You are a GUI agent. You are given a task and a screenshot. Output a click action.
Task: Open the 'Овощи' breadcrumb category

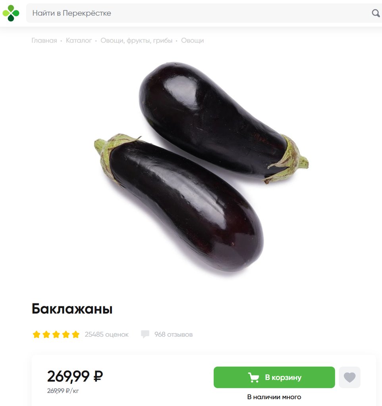click(x=193, y=40)
